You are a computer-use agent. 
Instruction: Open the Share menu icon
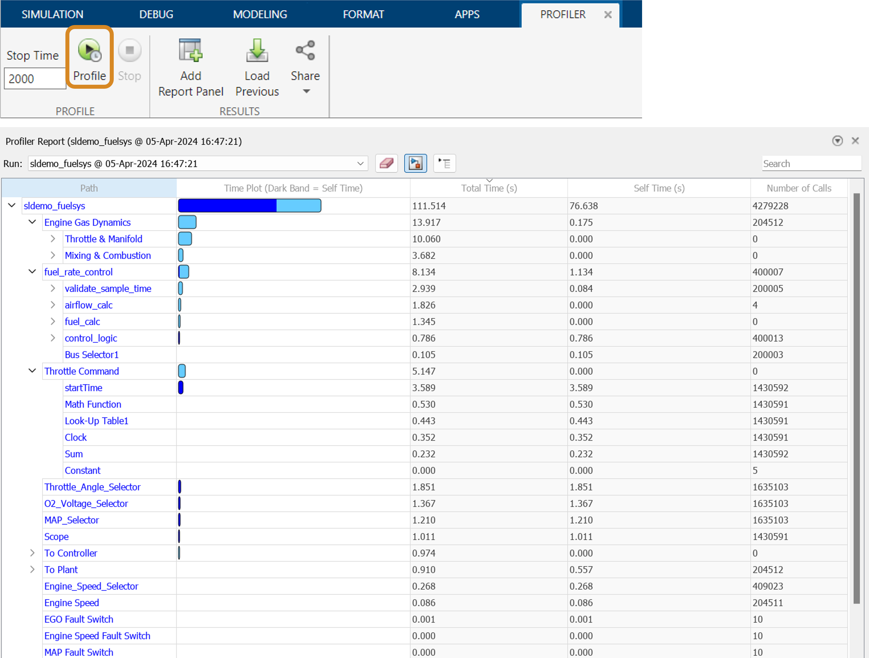click(x=305, y=51)
